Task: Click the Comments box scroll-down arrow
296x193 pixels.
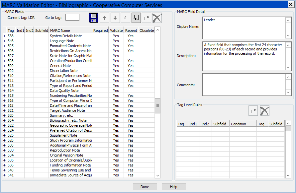Action: pos(288,92)
